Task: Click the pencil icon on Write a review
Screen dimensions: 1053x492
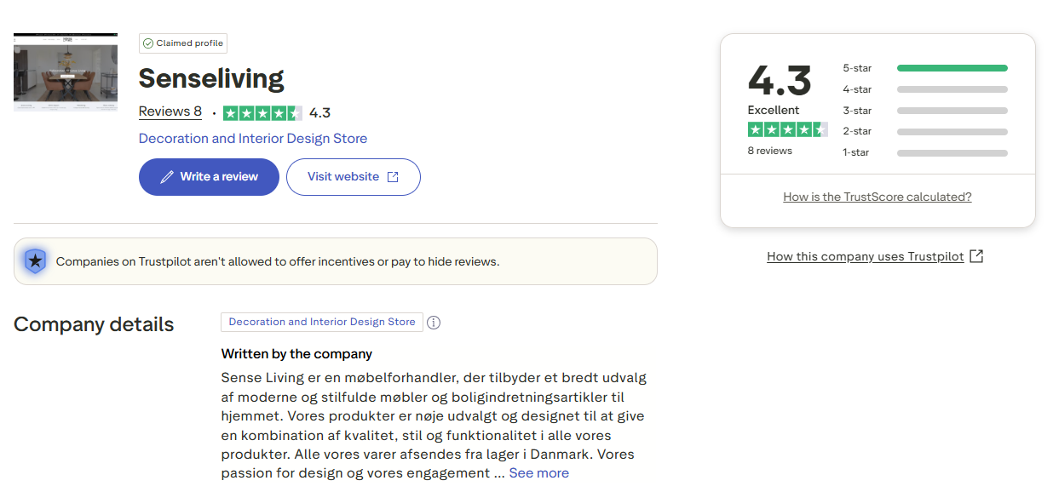Action: click(x=167, y=177)
